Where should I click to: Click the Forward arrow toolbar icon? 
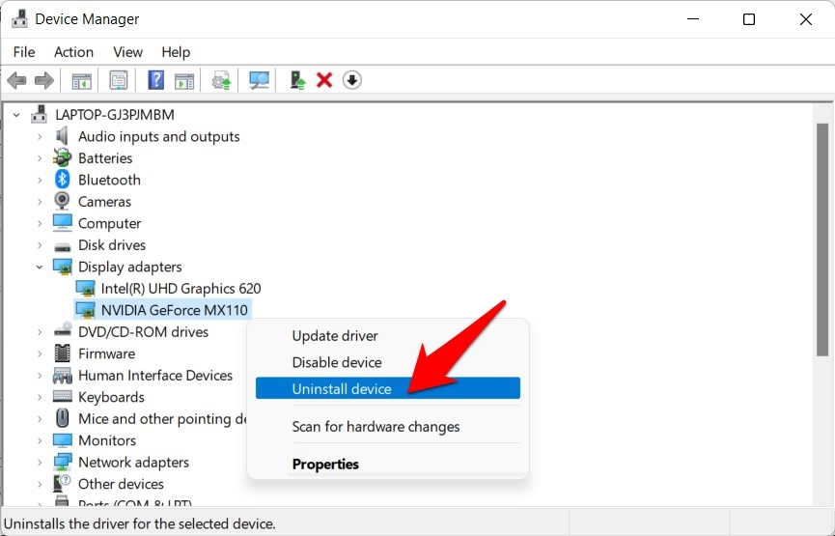tap(43, 80)
